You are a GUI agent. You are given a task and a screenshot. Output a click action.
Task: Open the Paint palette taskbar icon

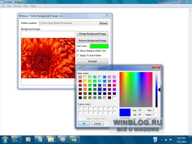(x=63, y=139)
